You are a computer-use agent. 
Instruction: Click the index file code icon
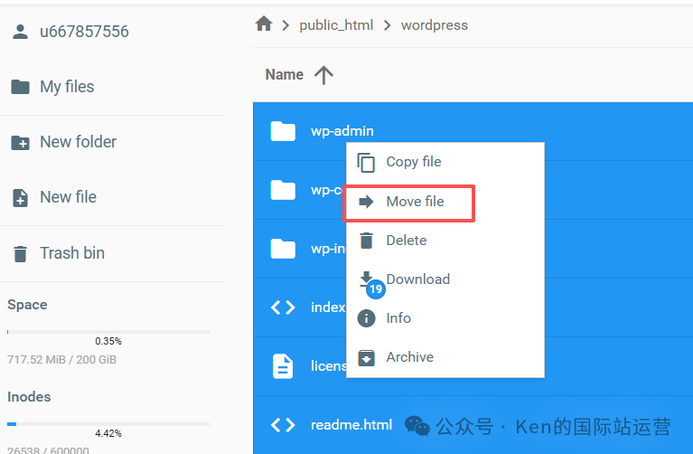point(283,307)
